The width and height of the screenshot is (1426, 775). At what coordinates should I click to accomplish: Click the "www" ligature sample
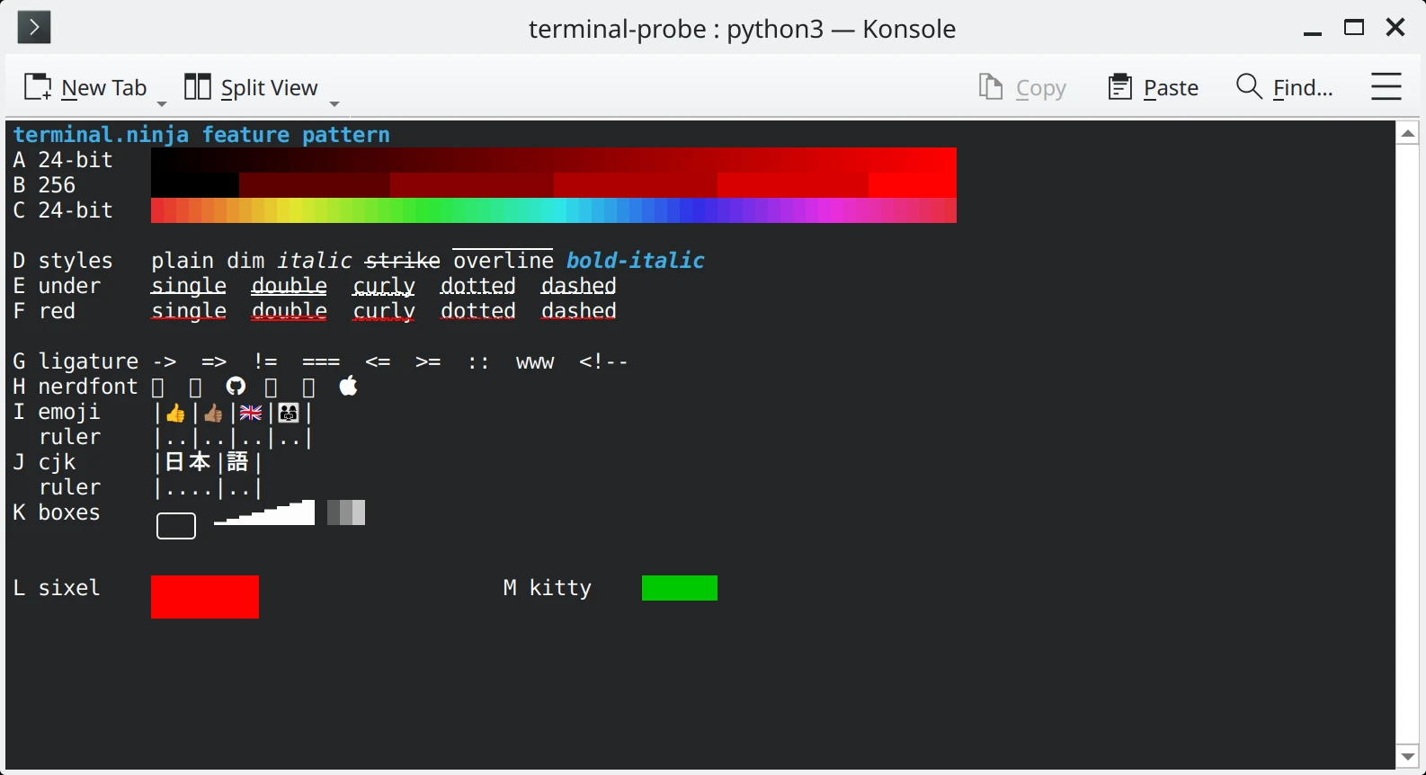[535, 362]
